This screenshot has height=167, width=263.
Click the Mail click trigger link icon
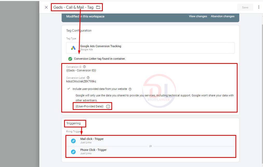(x=73, y=141)
